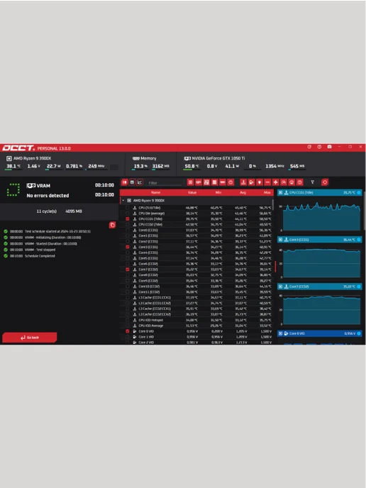Toggle the memory module sensors filter icon

[223, 182]
